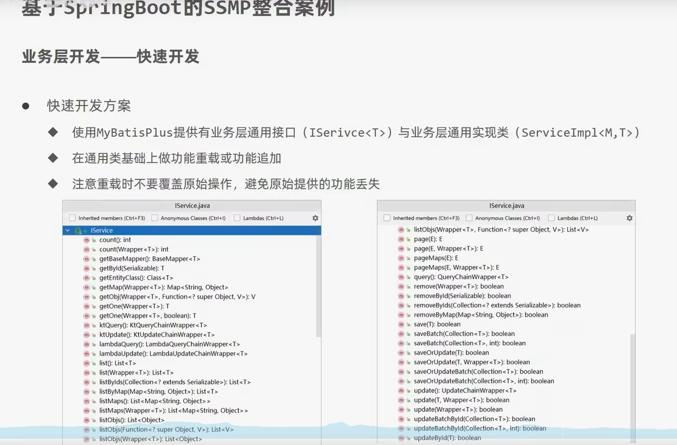Screen dimensions: 677x445
Task: Click the method icon beside lambdaQuery()
Action: coord(87,344)
